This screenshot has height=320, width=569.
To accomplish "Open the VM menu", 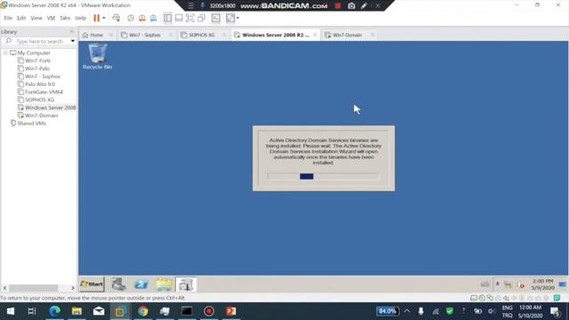I will pyautogui.click(x=51, y=18).
